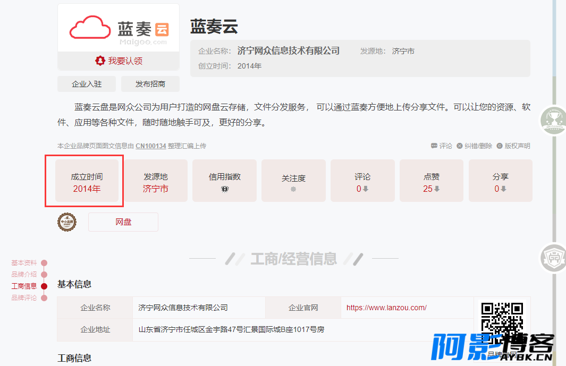Click the trophy floating icon on the right
Image resolution: width=566 pixels, height=366 pixels.
click(x=554, y=120)
